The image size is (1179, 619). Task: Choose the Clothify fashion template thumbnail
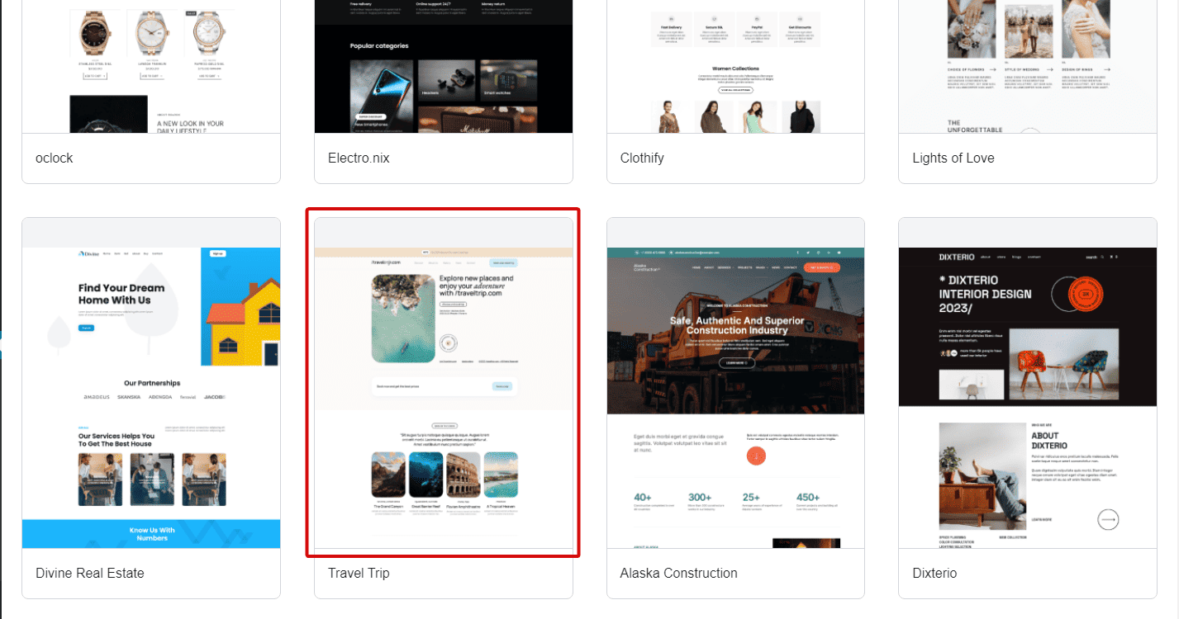735,66
